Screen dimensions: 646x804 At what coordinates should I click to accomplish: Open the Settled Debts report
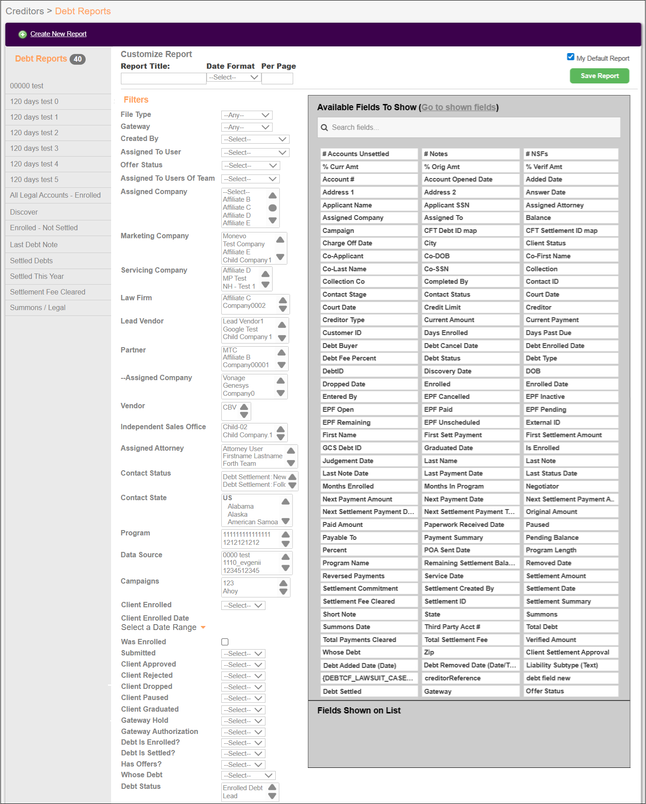pyautogui.click(x=31, y=261)
